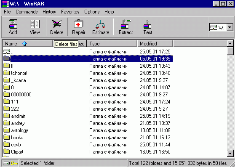Open the W: drive dropdown arrow
The height and width of the screenshot is (167, 235).
coord(230,27)
